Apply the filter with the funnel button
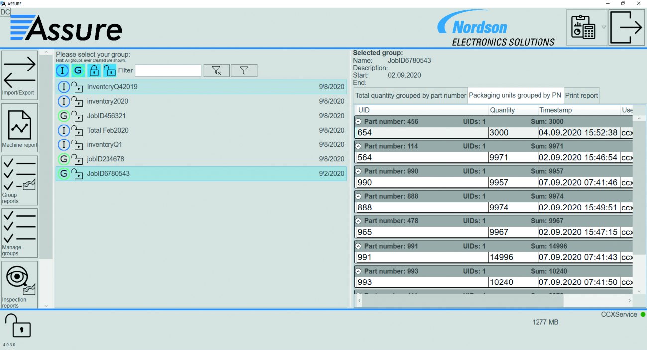The image size is (647, 350). [244, 70]
